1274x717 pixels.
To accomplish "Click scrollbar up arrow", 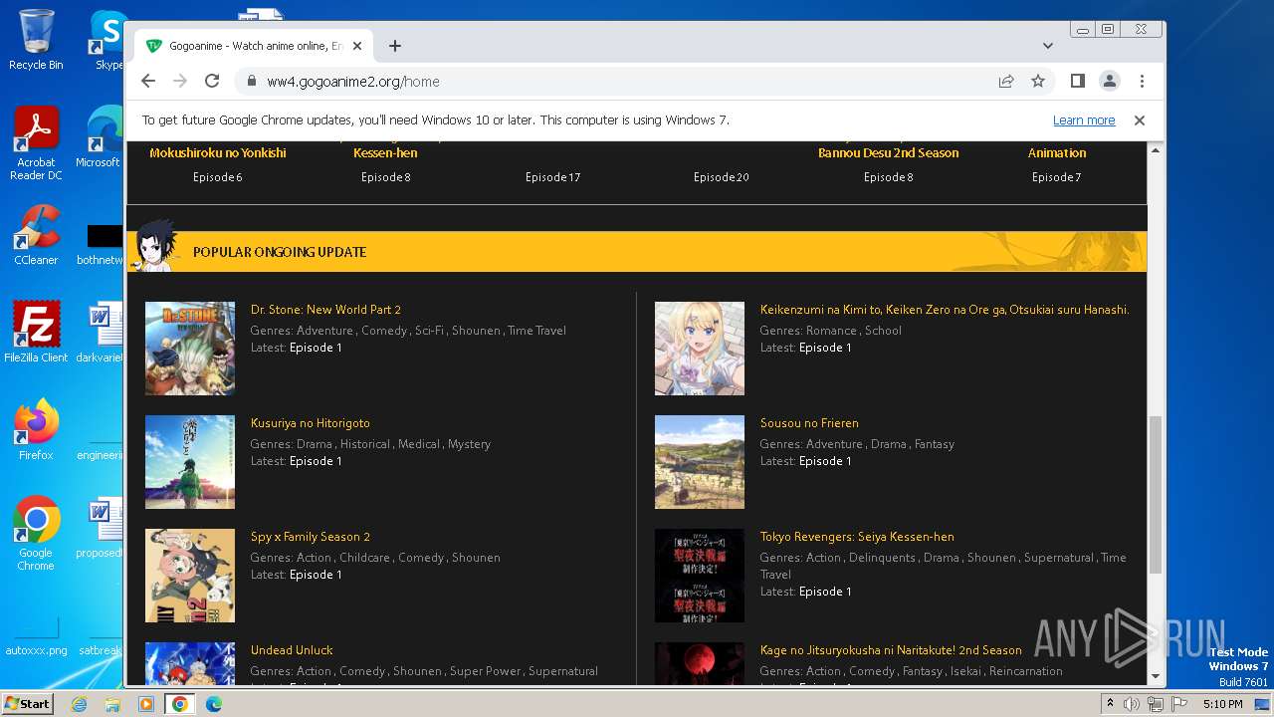I will click(x=1156, y=150).
